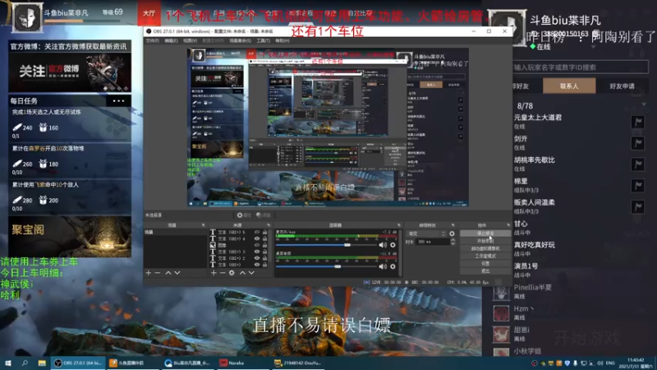The width and height of the screenshot is (657, 370).
Task: Click 退出 button in OBS controls
Action: point(485,271)
